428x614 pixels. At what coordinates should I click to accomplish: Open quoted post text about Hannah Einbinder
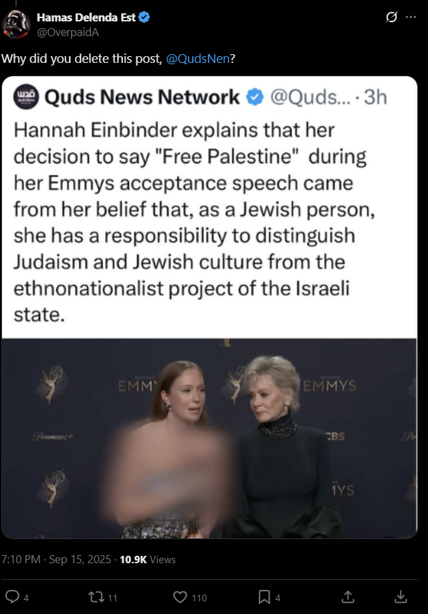[194, 222]
